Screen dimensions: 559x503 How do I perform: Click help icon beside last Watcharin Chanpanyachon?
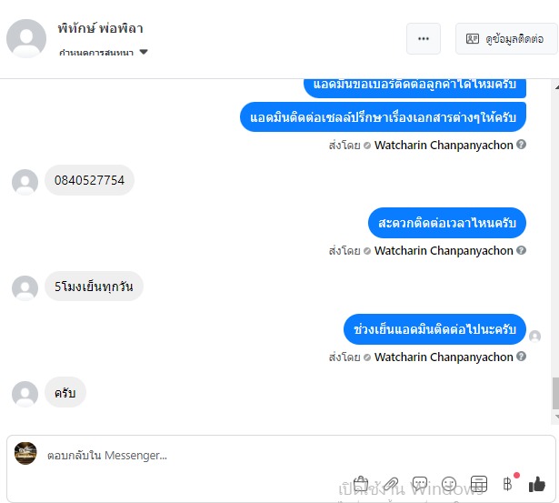[x=521, y=357]
